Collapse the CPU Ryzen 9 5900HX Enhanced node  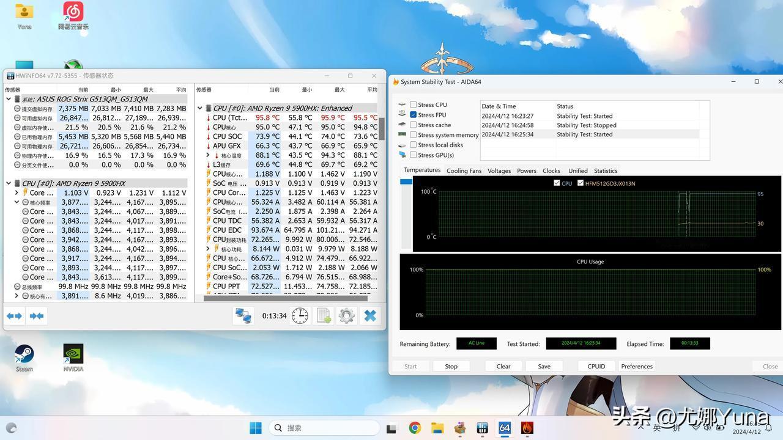pos(200,108)
